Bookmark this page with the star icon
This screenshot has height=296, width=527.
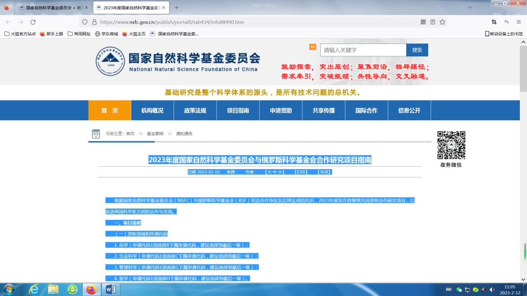click(x=442, y=22)
